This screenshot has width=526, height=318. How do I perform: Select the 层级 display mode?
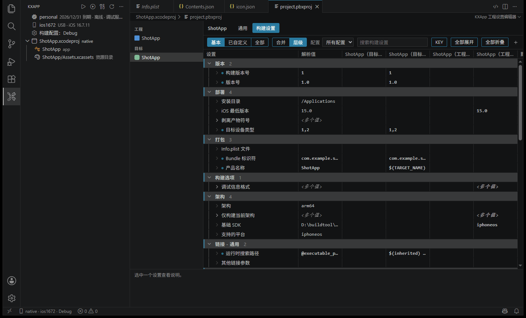(x=298, y=42)
